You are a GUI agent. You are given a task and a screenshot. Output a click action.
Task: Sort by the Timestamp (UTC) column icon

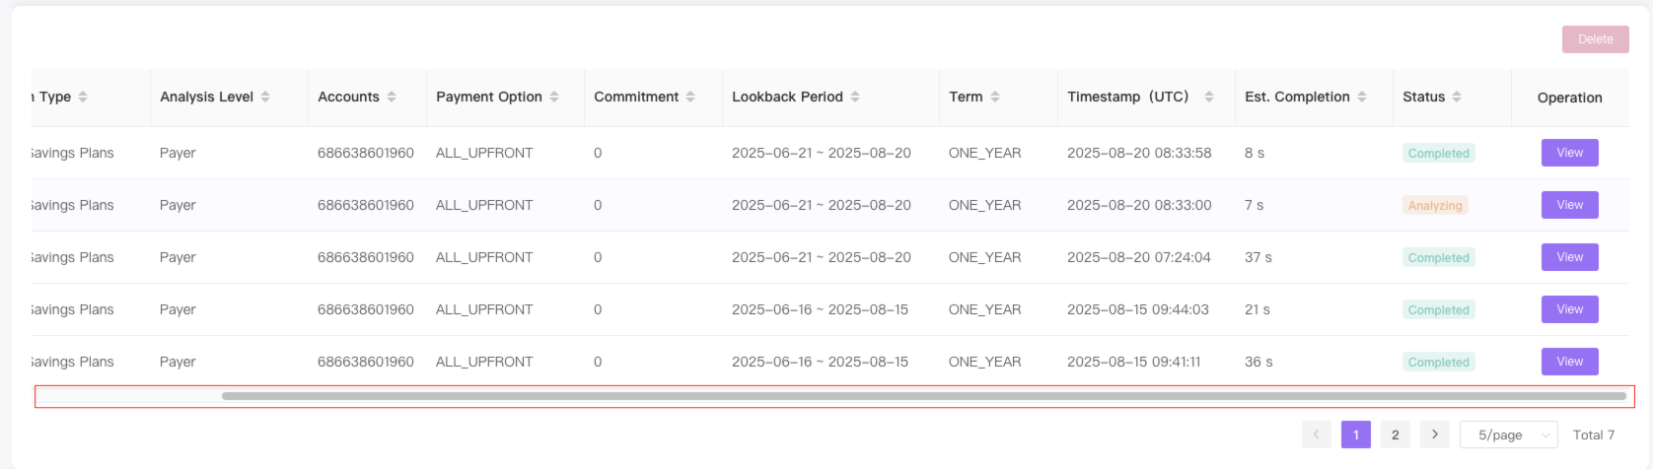1209,97
